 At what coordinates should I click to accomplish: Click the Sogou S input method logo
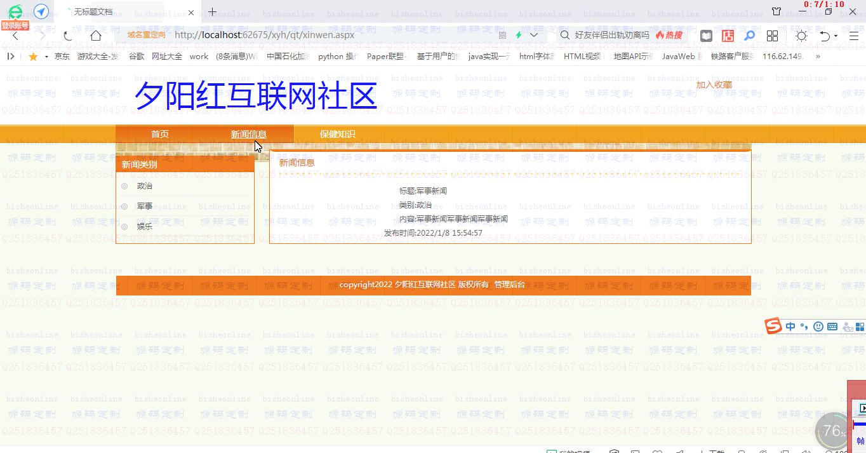point(773,326)
